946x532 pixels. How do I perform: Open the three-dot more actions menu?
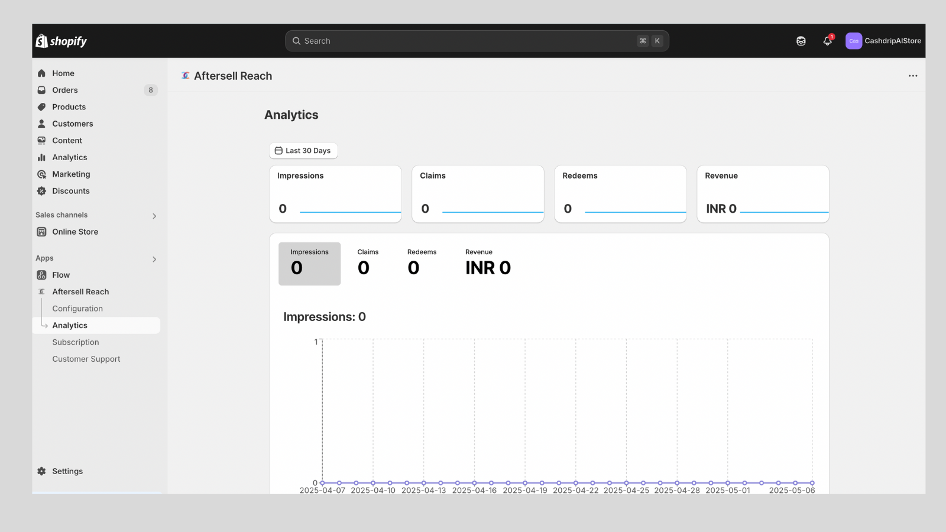(x=913, y=76)
